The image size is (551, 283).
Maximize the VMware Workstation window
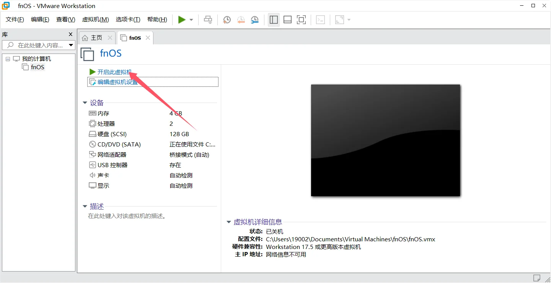click(533, 6)
